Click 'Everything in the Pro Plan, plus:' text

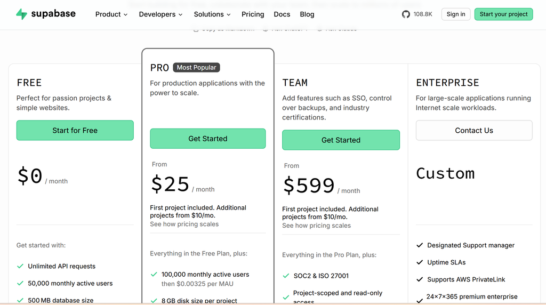point(329,255)
